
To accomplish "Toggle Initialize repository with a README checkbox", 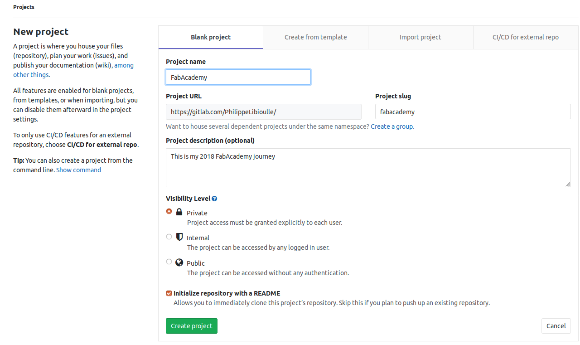I will [x=169, y=293].
